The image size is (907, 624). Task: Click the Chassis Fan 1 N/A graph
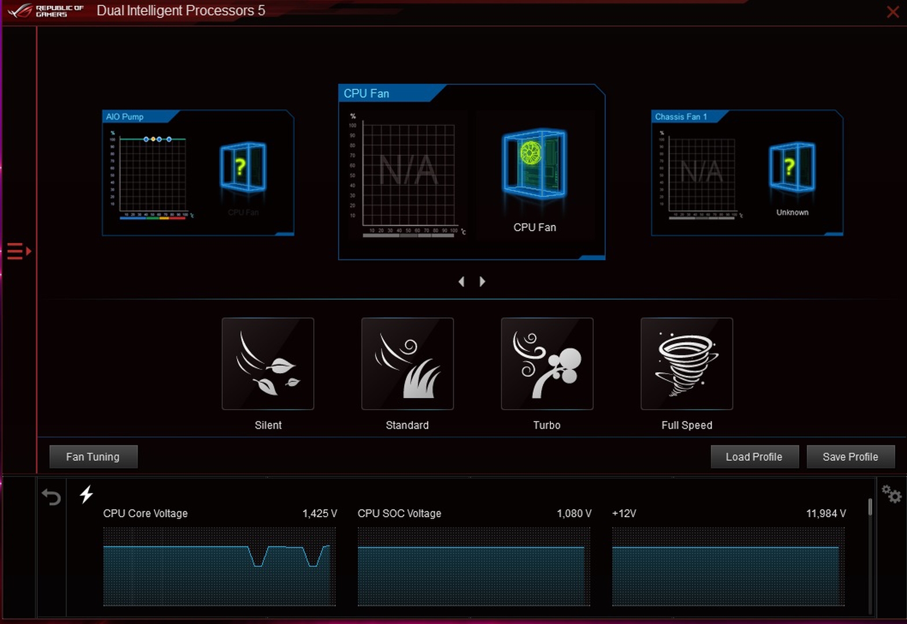click(x=702, y=174)
